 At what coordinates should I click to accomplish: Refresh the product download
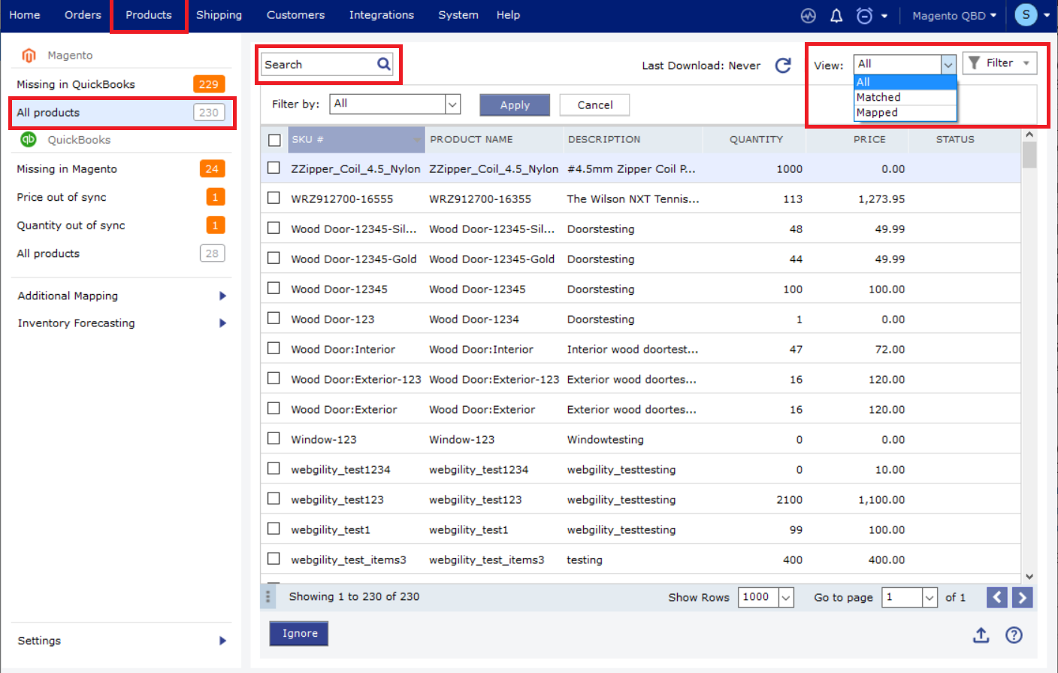783,65
